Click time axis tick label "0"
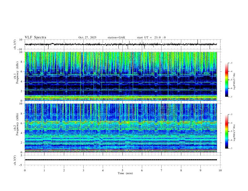Image resolution: width=248 pixels, height=191 pixels. [25, 170]
